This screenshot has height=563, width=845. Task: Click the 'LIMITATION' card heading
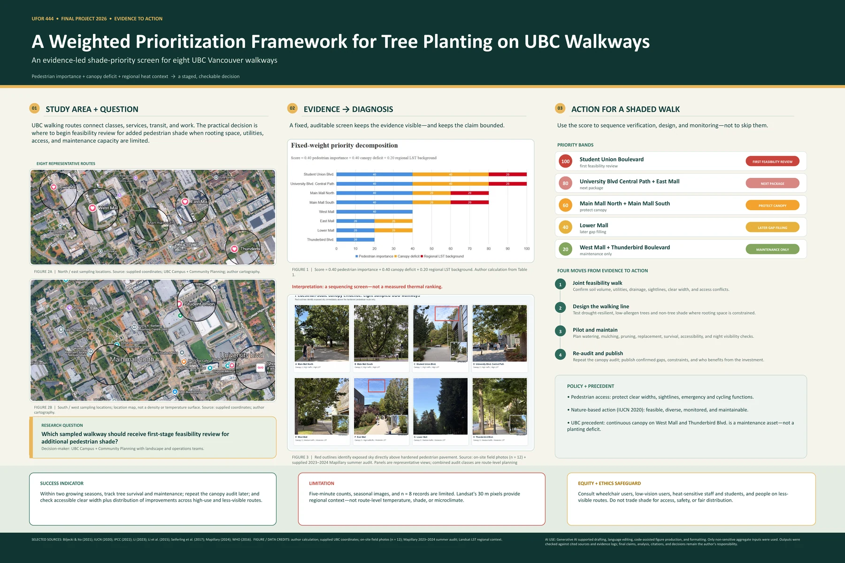[322, 483]
